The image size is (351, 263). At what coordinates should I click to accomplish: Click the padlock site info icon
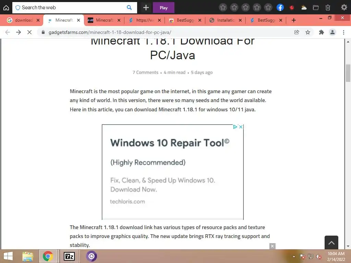point(43,32)
